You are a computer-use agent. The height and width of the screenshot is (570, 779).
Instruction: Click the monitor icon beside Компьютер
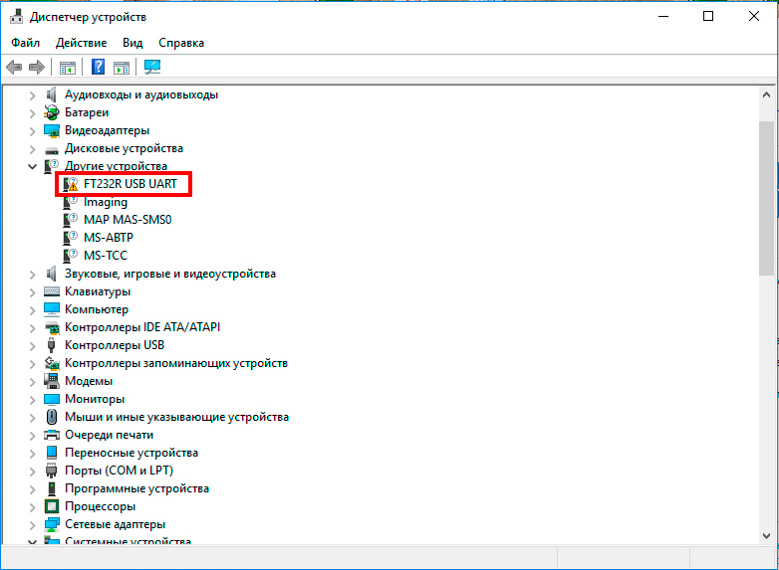coord(51,309)
